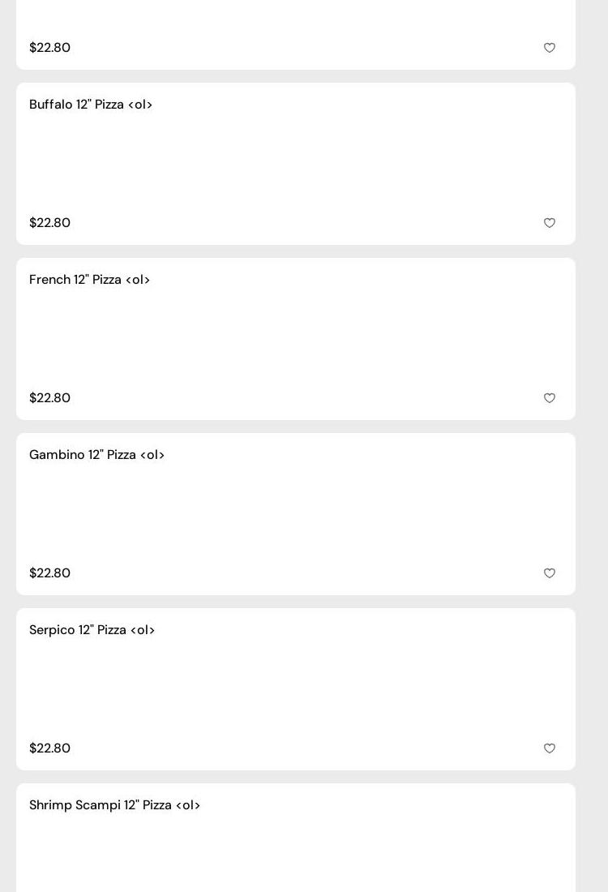
Task: Open the Gambino 12" Pizza card's empty area
Action: (x=296, y=514)
